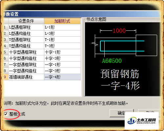This screenshot has height=131, width=164.
Task: Click row number 1 header
Action: [x=6, y=27]
